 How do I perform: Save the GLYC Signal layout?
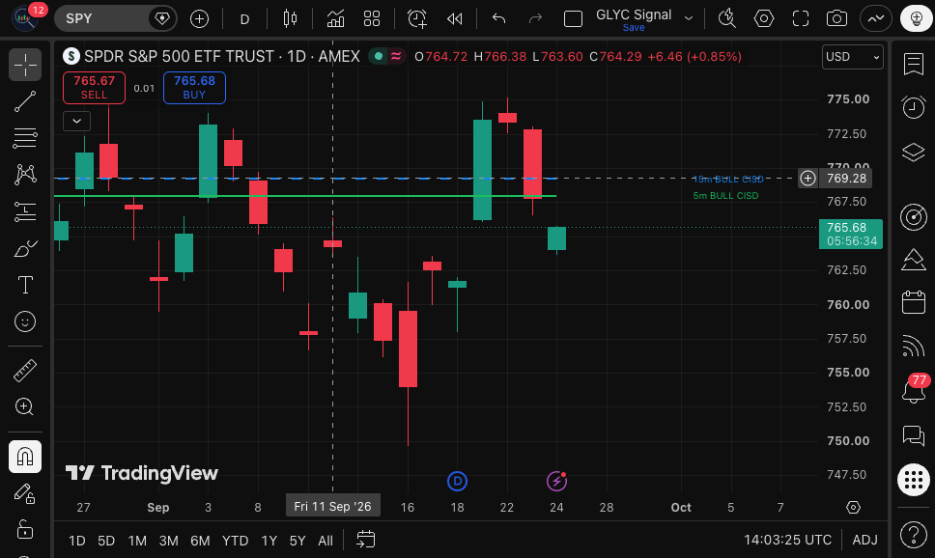[x=634, y=28]
